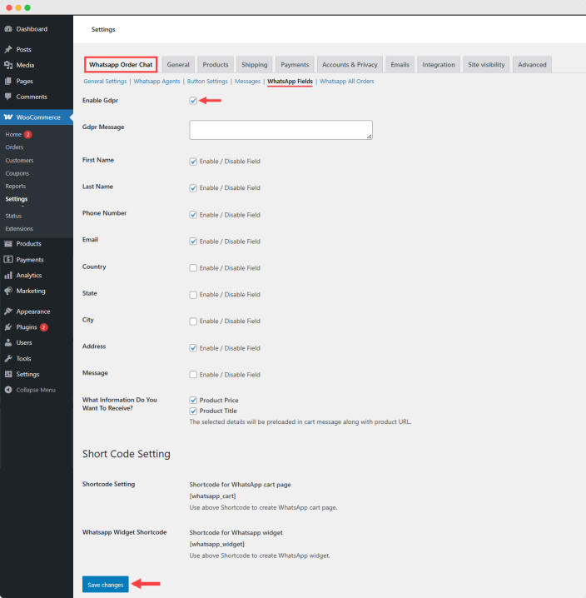
Task: Enable the City field checkbox
Action: [193, 321]
